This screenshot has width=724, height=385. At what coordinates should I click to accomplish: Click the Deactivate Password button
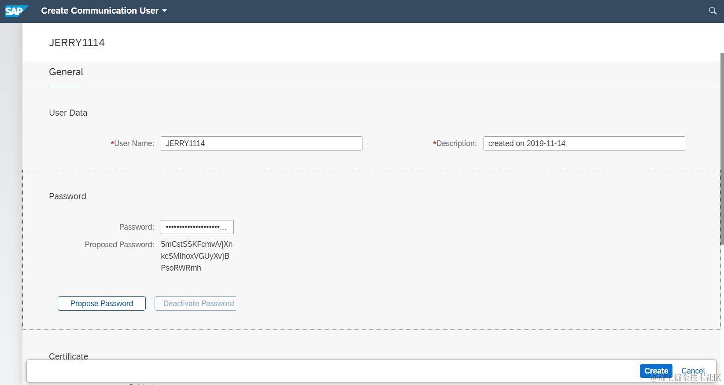196,304
